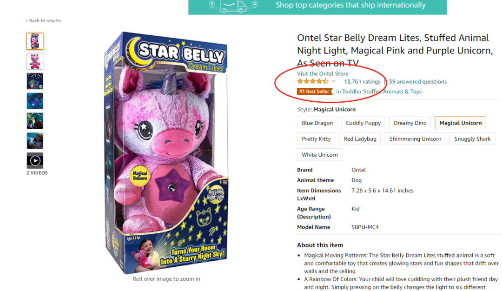Click the international shipping banner
The width and height of the screenshot is (502, 291).
coord(317,6)
